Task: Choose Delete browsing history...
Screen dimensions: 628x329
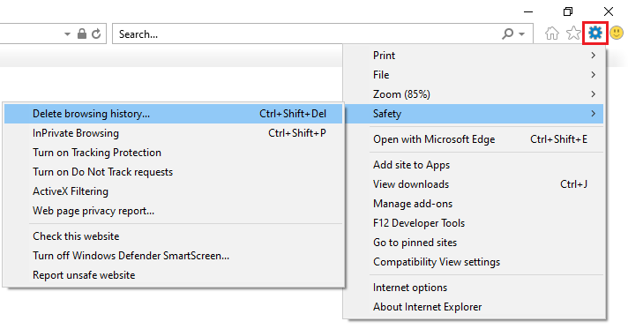Action: point(174,114)
